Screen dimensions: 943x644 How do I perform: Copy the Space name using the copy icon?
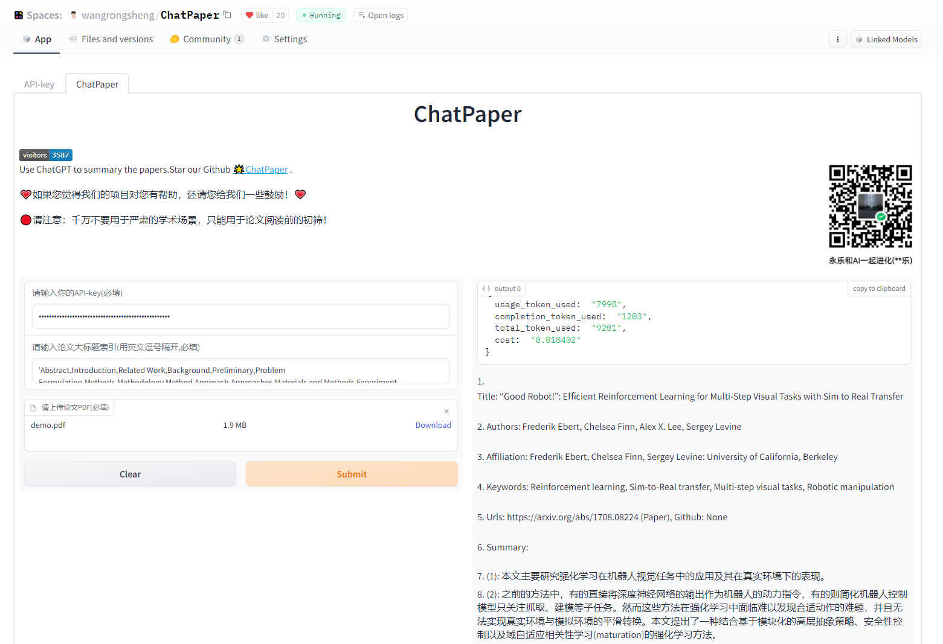[x=227, y=14]
